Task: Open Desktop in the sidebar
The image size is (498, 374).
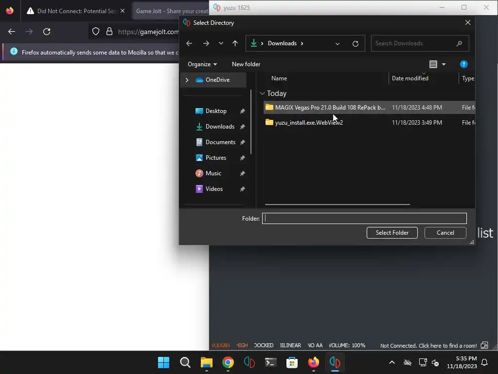Action: (215, 111)
